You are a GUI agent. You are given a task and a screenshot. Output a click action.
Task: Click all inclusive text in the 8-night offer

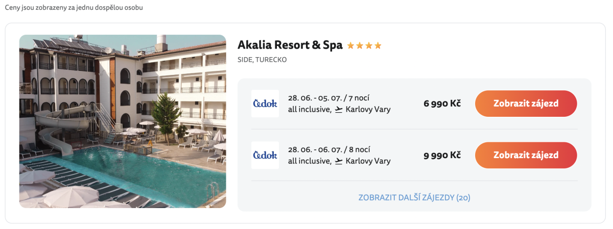[309, 161]
